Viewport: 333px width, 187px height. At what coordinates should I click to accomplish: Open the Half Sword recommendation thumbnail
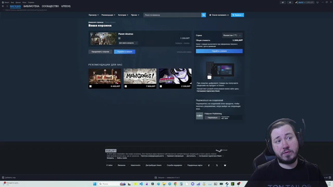(105, 76)
